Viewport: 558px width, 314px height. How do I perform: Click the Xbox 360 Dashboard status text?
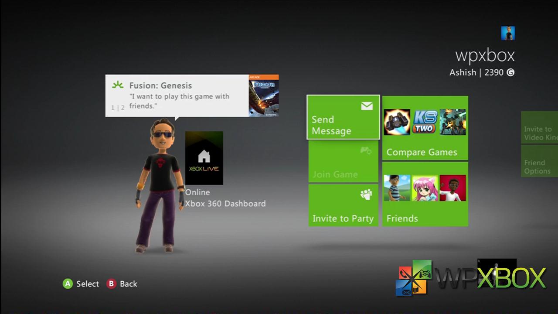225,204
